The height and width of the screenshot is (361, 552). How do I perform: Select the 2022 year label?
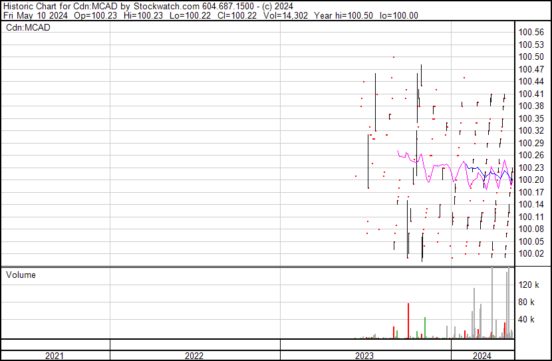click(x=194, y=356)
